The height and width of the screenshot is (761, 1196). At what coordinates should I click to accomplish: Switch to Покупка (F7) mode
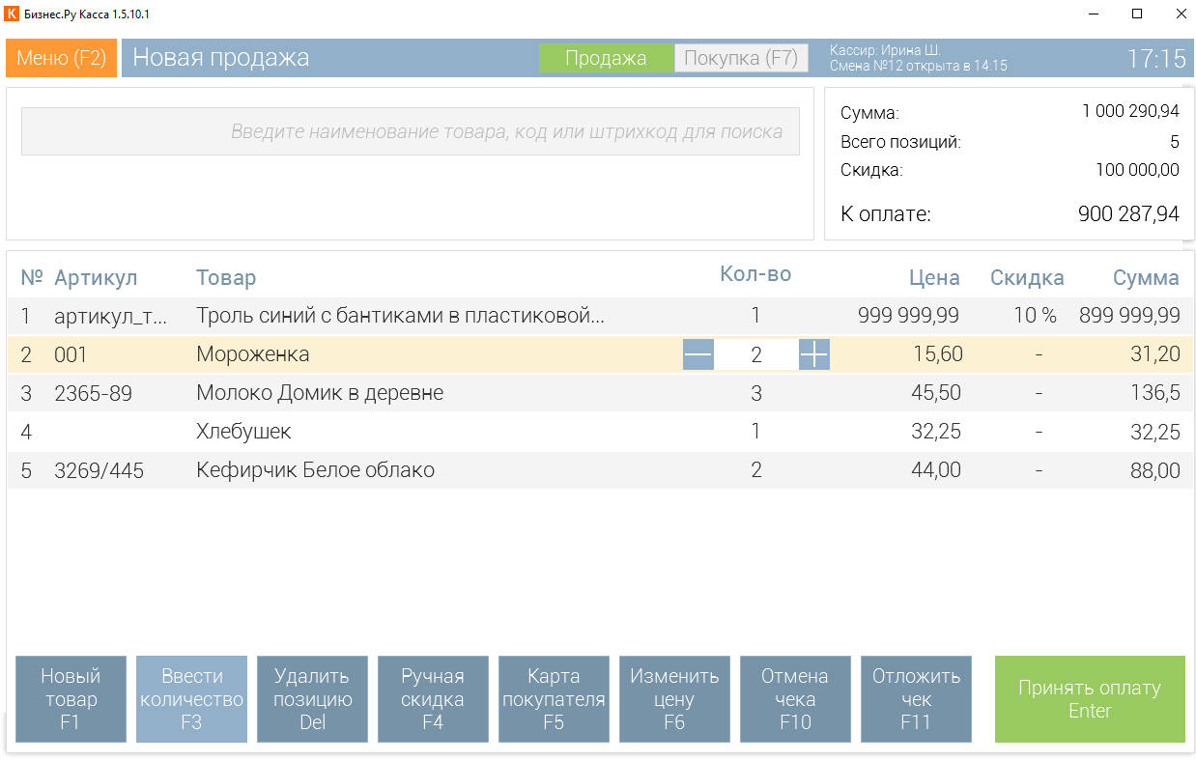pos(741,58)
